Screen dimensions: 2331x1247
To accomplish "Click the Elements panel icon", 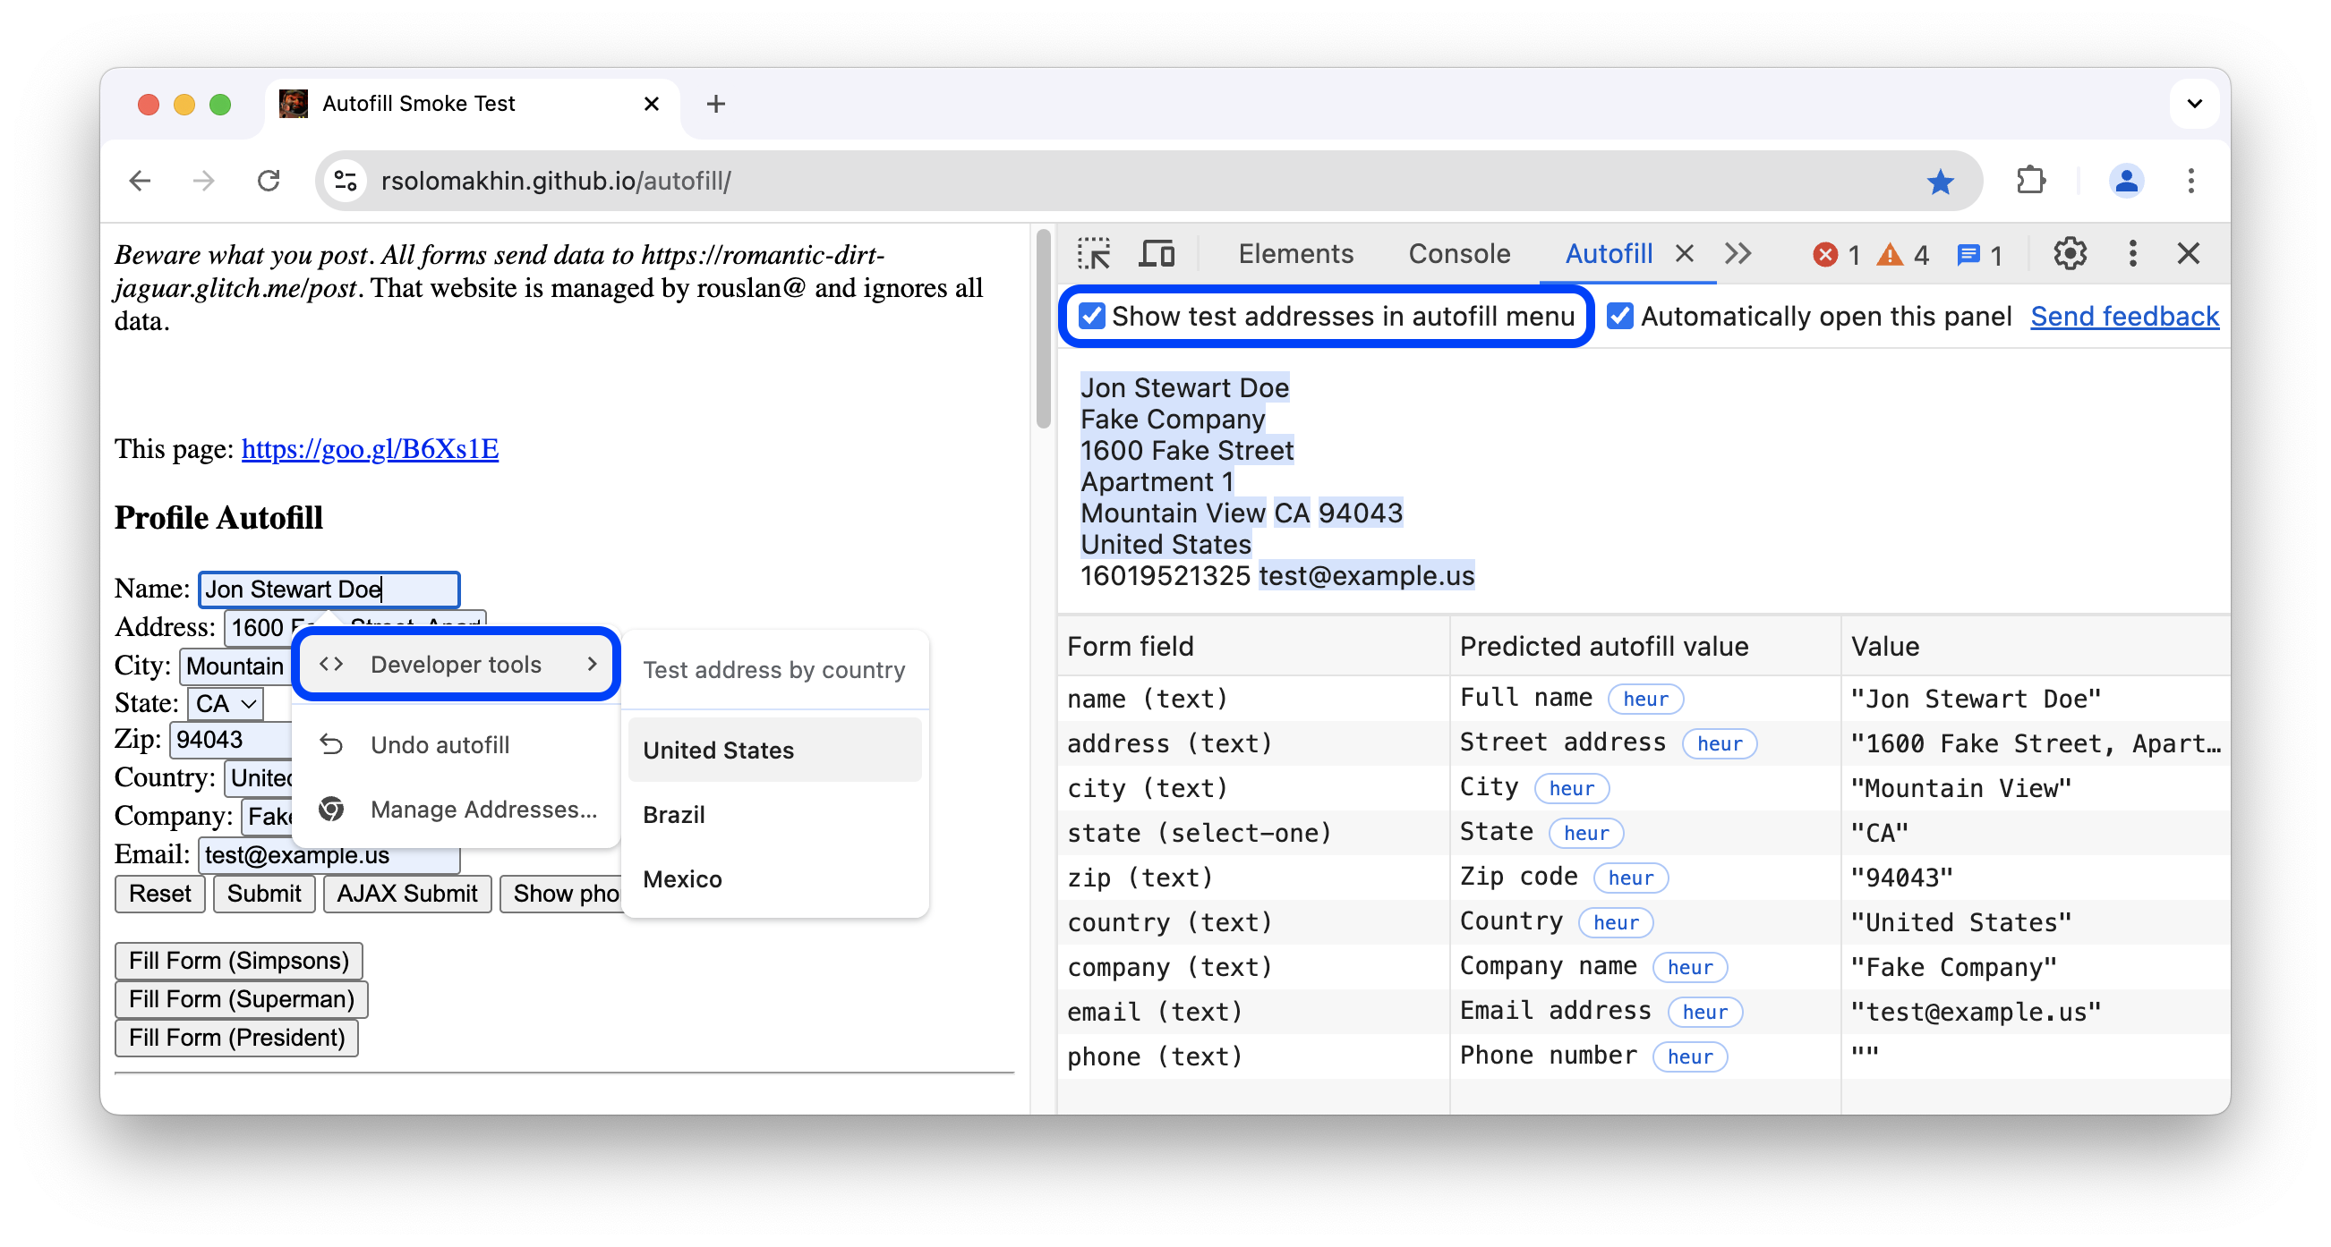I will (x=1294, y=251).
